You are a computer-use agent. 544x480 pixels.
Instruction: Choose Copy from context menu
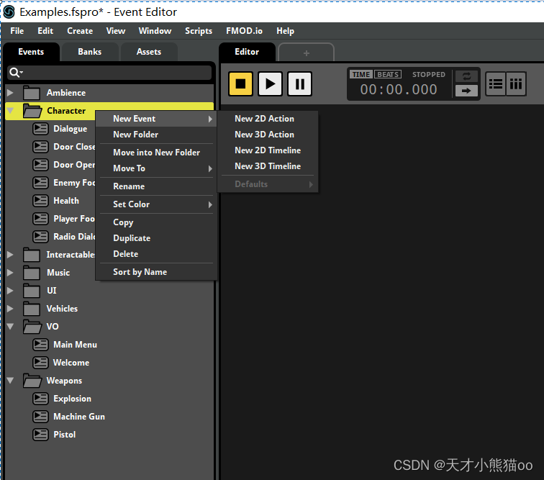tap(156, 222)
